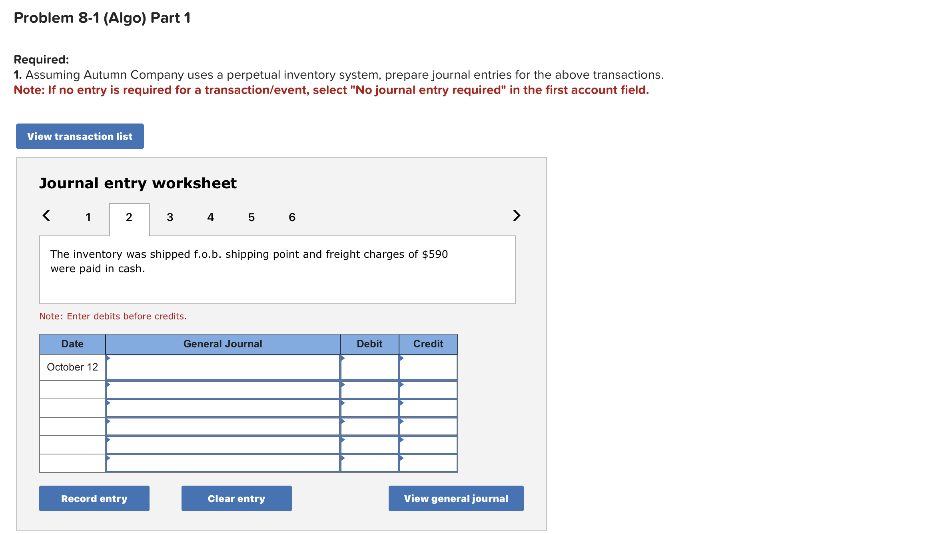Click the Record entry button
This screenshot has height=534, width=938.
tap(94, 498)
